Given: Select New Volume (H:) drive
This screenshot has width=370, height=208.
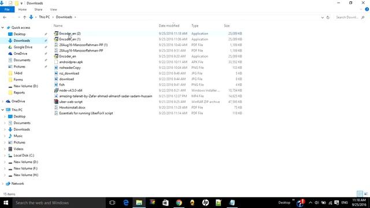Looking at the screenshot, I should point(25,175).
